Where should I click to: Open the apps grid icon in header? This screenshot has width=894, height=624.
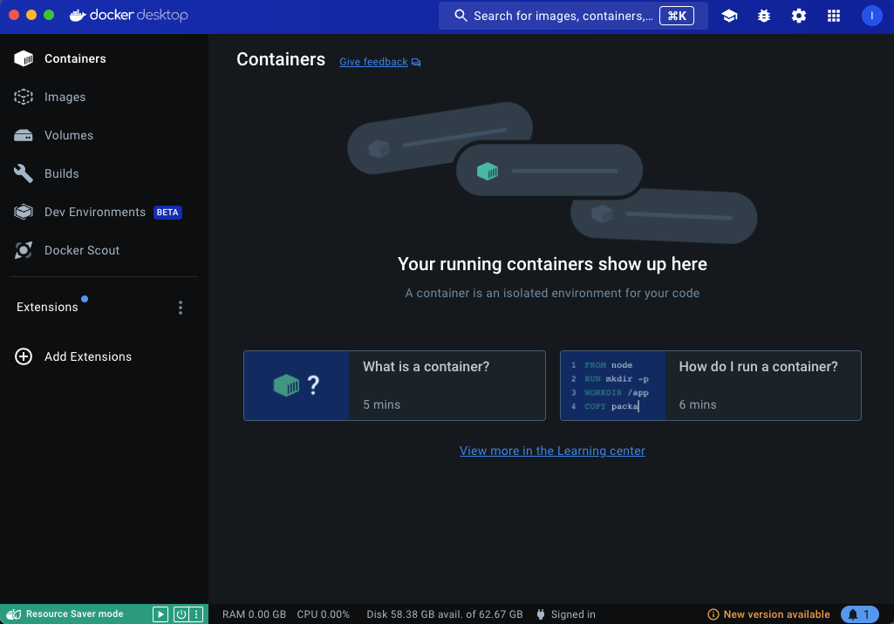[x=834, y=16]
